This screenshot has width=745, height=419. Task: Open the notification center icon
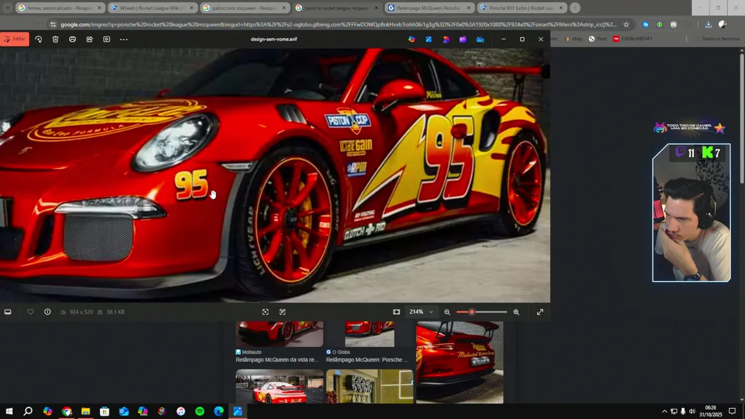[733, 411]
